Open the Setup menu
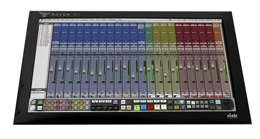This screenshot has height=139, width=260. point(98,20)
